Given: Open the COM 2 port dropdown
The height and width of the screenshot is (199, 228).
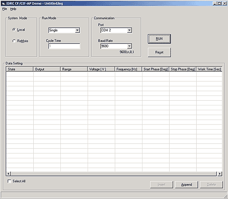Looking at the screenshot, I should [129, 30].
